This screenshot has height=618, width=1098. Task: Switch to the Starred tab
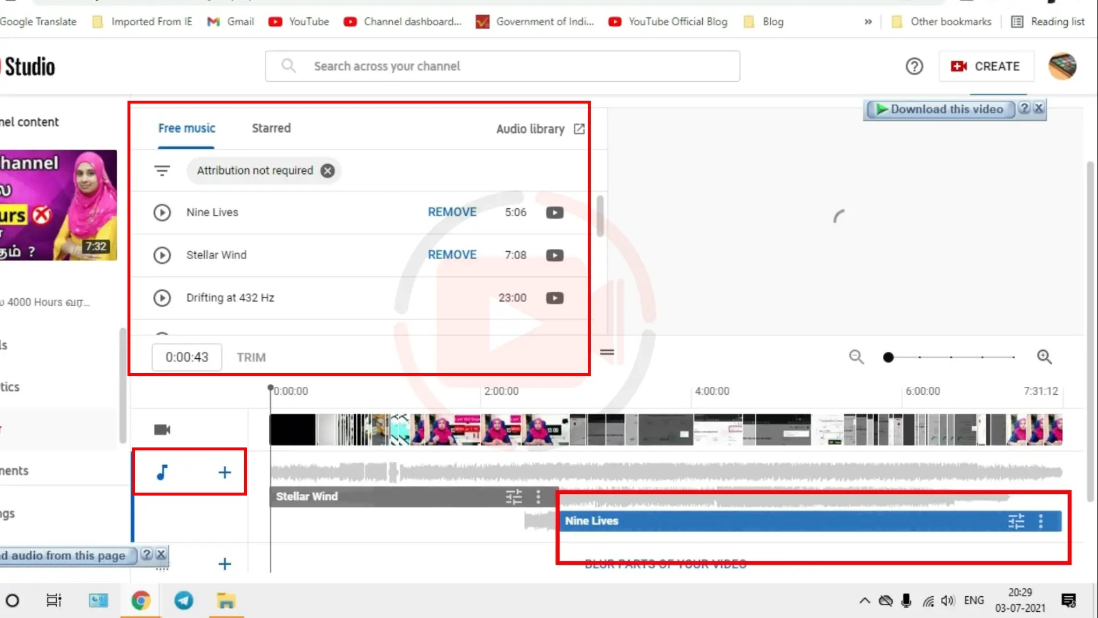(271, 128)
